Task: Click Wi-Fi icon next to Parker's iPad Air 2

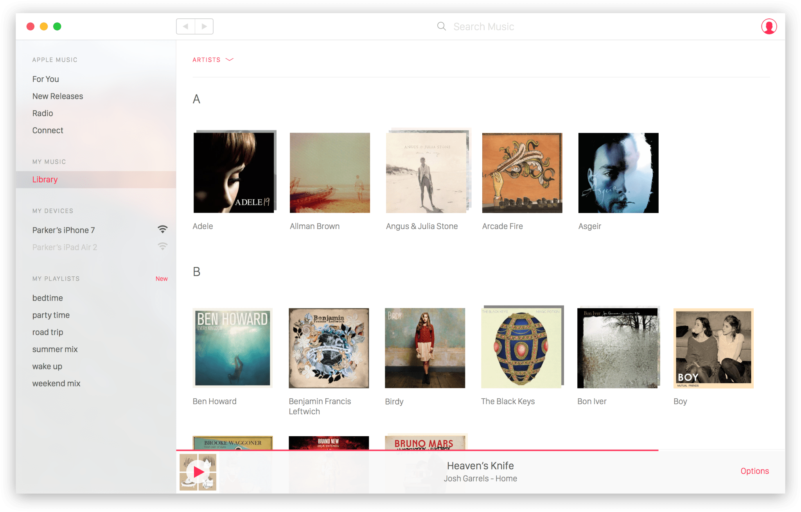Action: pyautogui.click(x=163, y=247)
